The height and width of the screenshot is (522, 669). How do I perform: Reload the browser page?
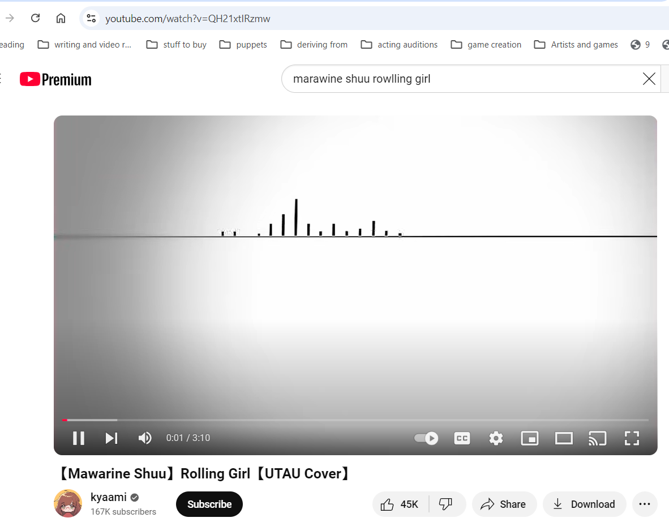[x=36, y=18]
